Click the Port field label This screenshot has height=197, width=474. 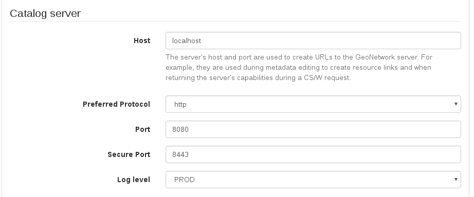(143, 129)
